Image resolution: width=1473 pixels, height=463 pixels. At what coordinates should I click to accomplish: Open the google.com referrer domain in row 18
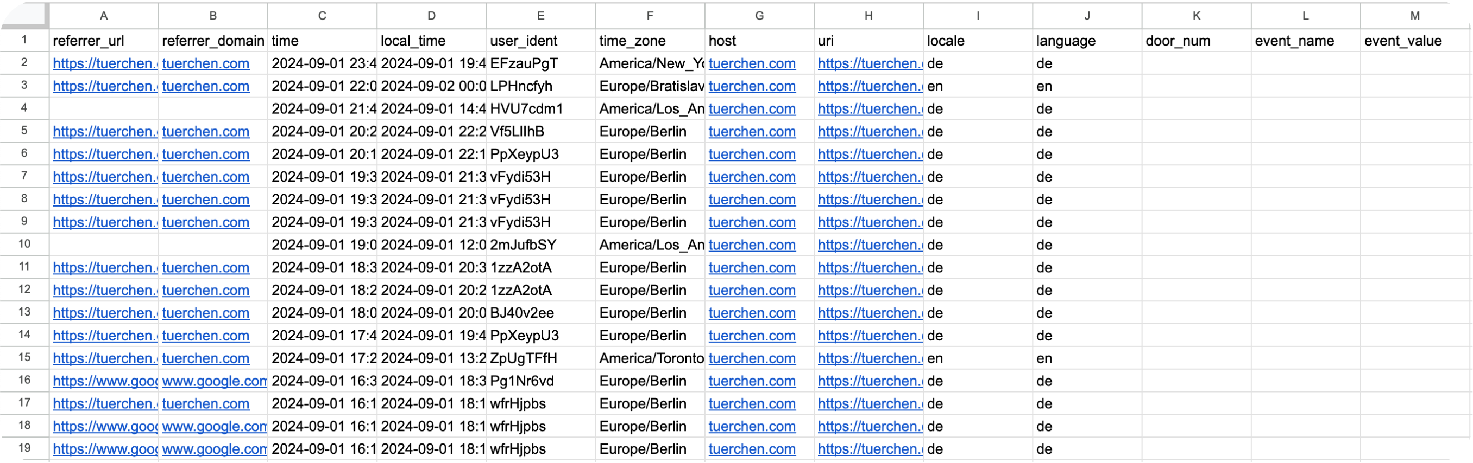[x=214, y=426]
